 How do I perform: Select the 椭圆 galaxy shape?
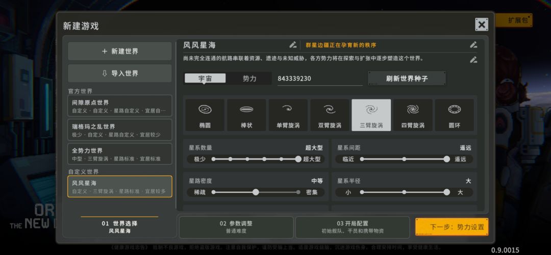tap(205, 115)
